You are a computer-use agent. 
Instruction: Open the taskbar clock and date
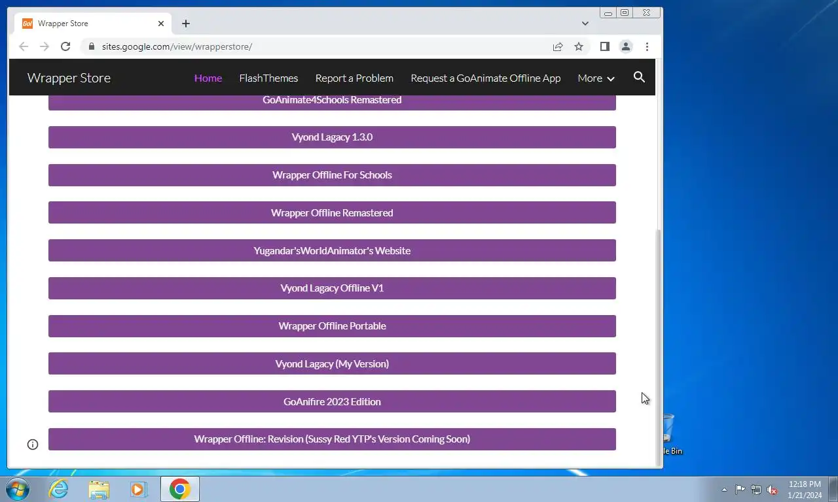click(x=805, y=490)
